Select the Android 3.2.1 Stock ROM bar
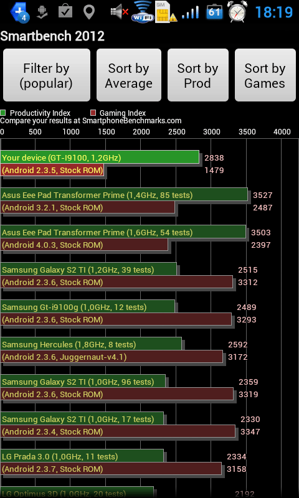 coord(88,207)
